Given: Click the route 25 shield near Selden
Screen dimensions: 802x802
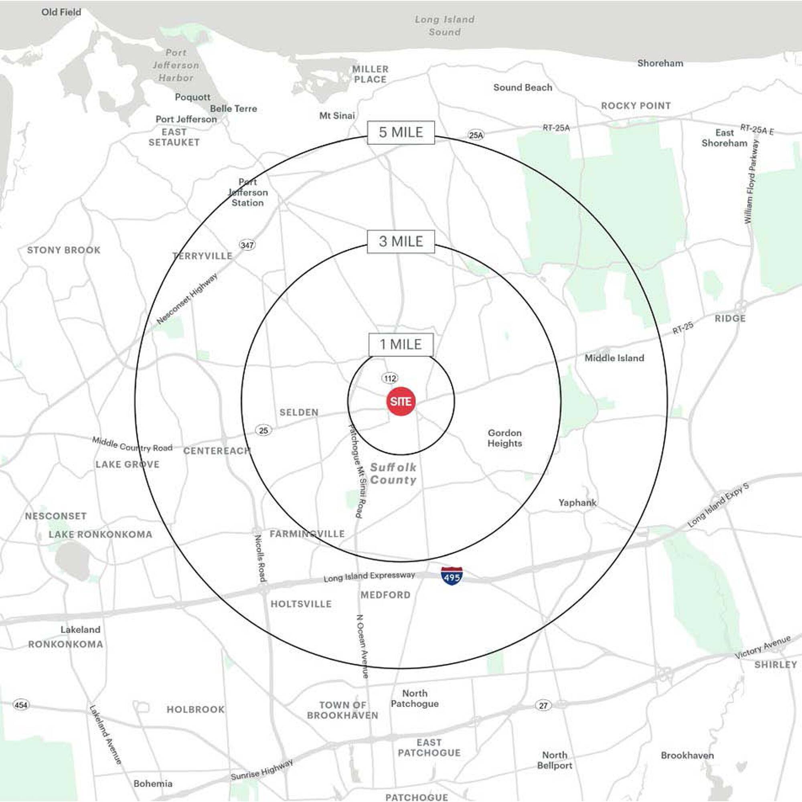Looking at the screenshot, I should [263, 430].
